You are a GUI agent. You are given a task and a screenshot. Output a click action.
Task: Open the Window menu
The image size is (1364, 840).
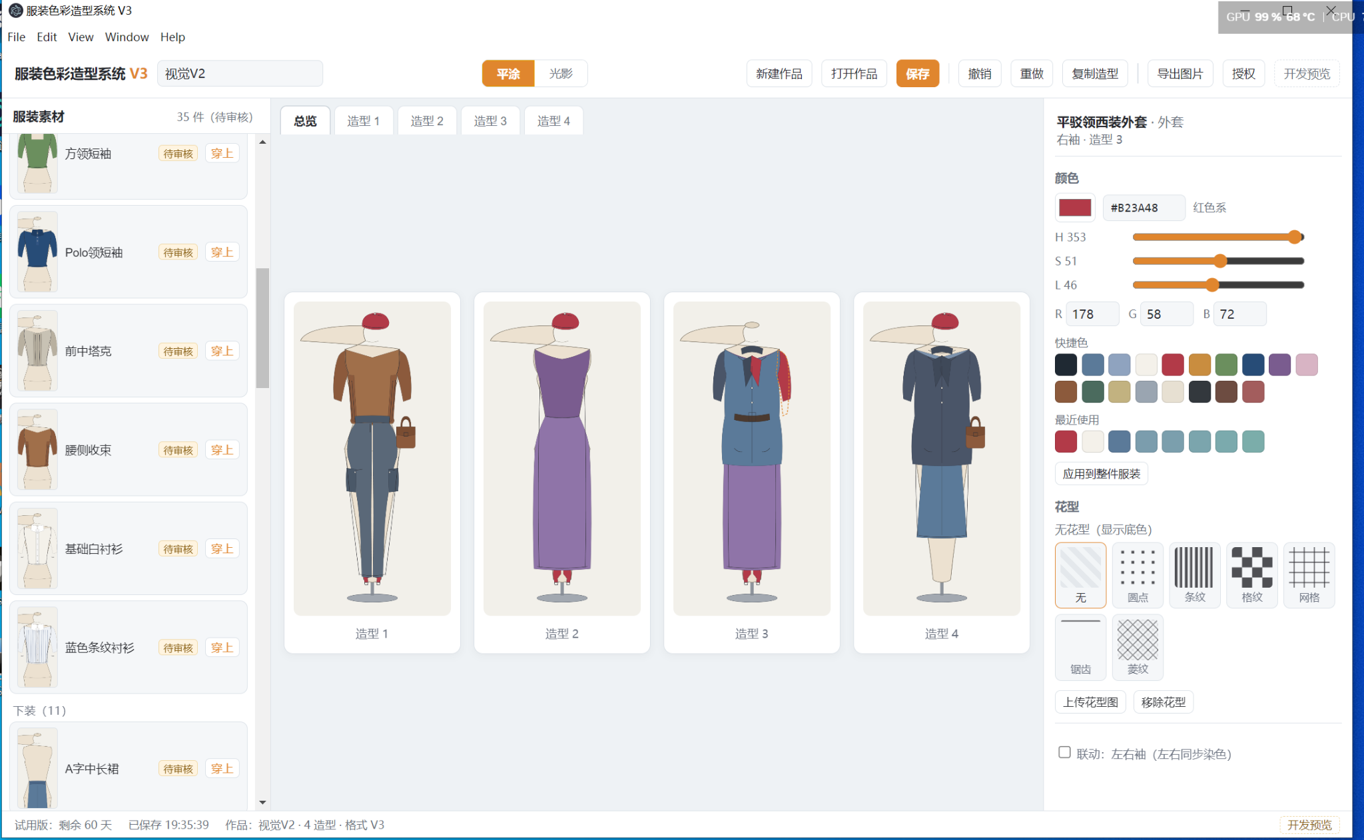pyautogui.click(x=127, y=37)
